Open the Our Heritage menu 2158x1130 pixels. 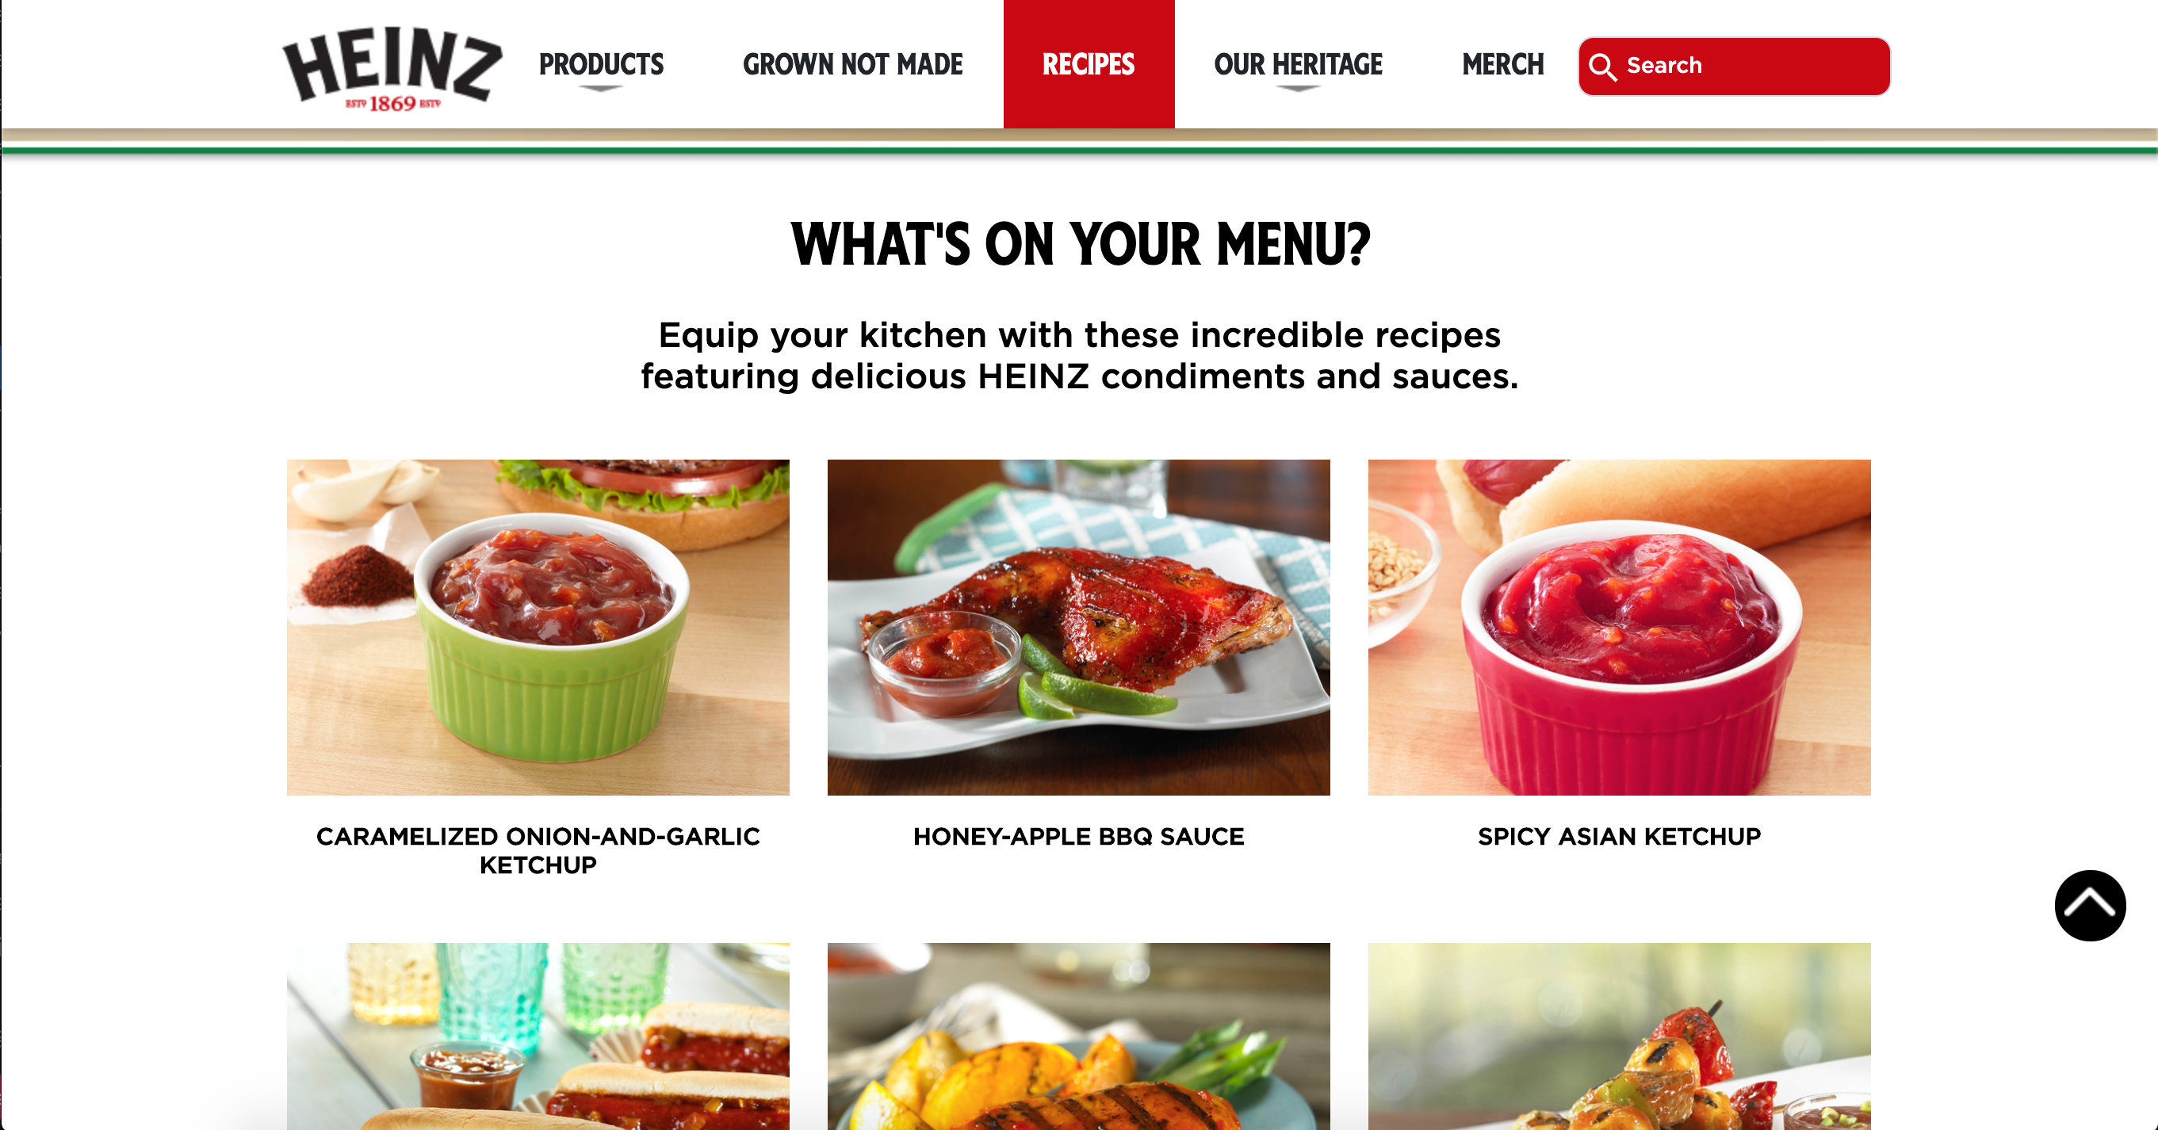[x=1298, y=64]
